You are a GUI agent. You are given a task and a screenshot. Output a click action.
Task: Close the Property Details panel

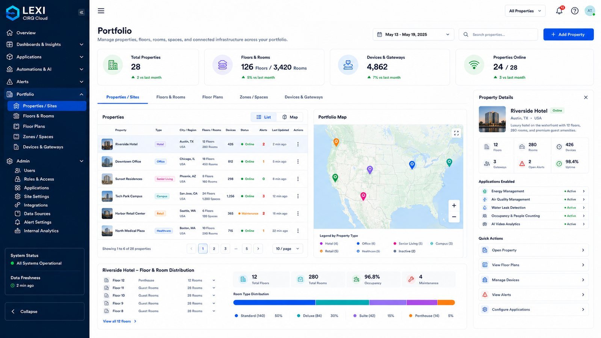586,97
